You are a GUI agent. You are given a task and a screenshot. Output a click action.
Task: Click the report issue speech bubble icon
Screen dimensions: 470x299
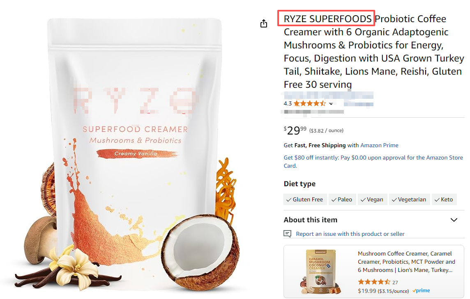click(x=287, y=234)
